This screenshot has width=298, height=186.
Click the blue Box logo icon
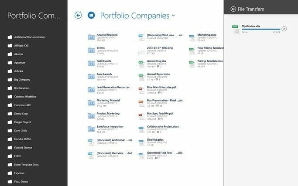click(91, 15)
